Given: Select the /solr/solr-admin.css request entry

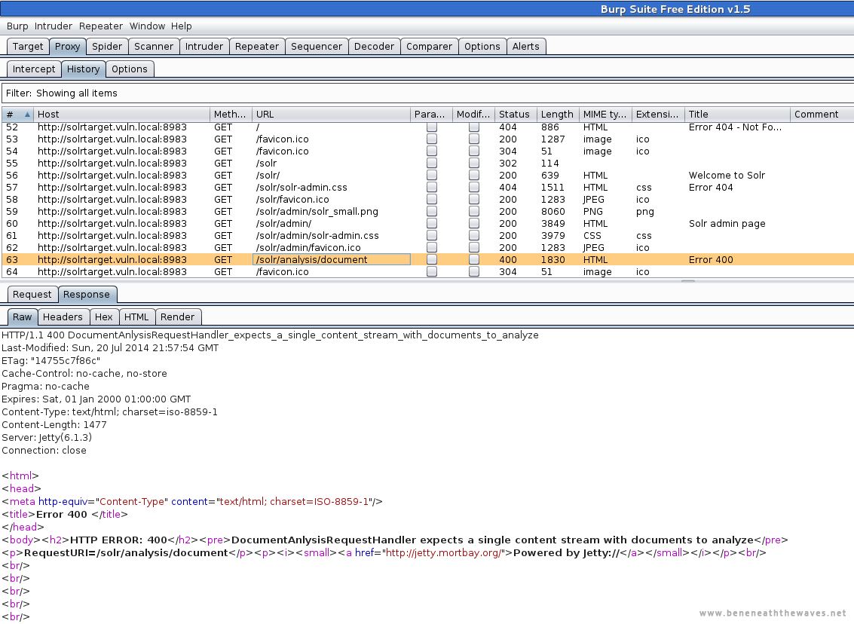Looking at the screenshot, I should coord(427,188).
